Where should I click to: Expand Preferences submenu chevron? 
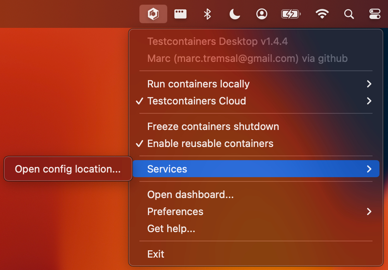tap(369, 212)
